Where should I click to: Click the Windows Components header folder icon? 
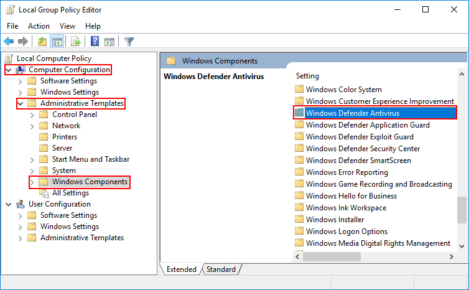click(171, 61)
